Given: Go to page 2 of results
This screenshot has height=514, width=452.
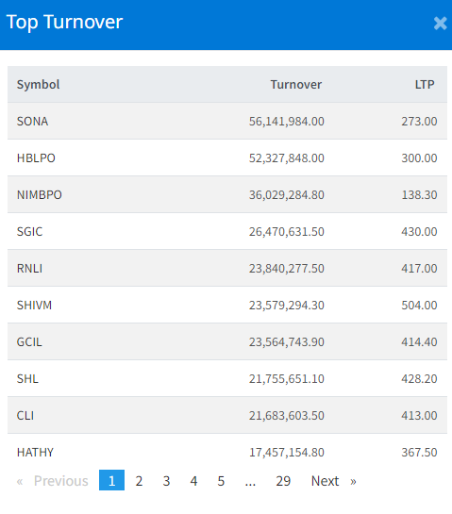Looking at the screenshot, I should pyautogui.click(x=139, y=481).
